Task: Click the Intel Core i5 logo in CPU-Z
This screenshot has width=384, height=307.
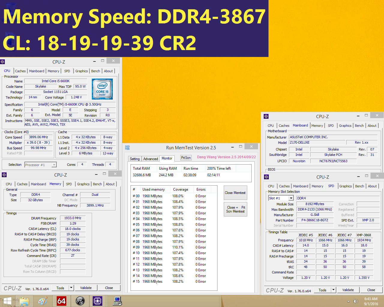Action: point(102,89)
